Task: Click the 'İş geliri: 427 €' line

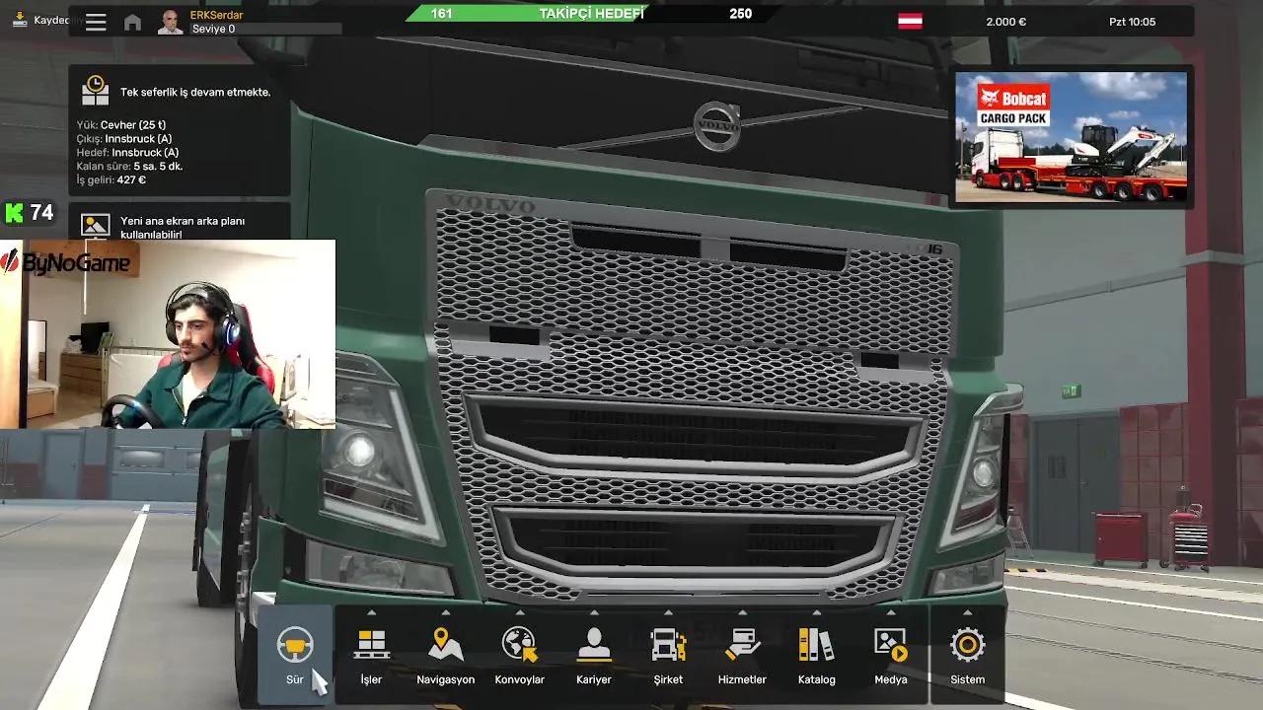Action: [x=111, y=180]
